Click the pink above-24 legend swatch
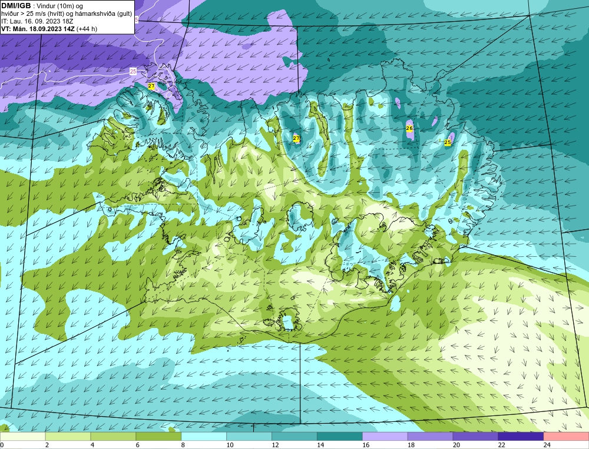This screenshot has width=589, height=449. (x=567, y=437)
